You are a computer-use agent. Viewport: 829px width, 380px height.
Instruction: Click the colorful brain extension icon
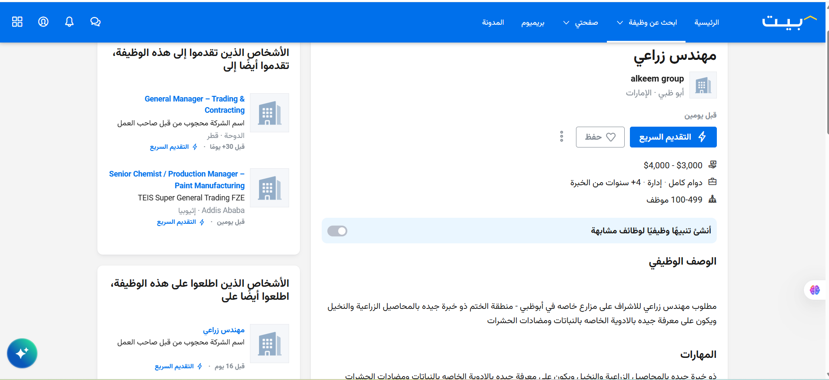tap(815, 290)
